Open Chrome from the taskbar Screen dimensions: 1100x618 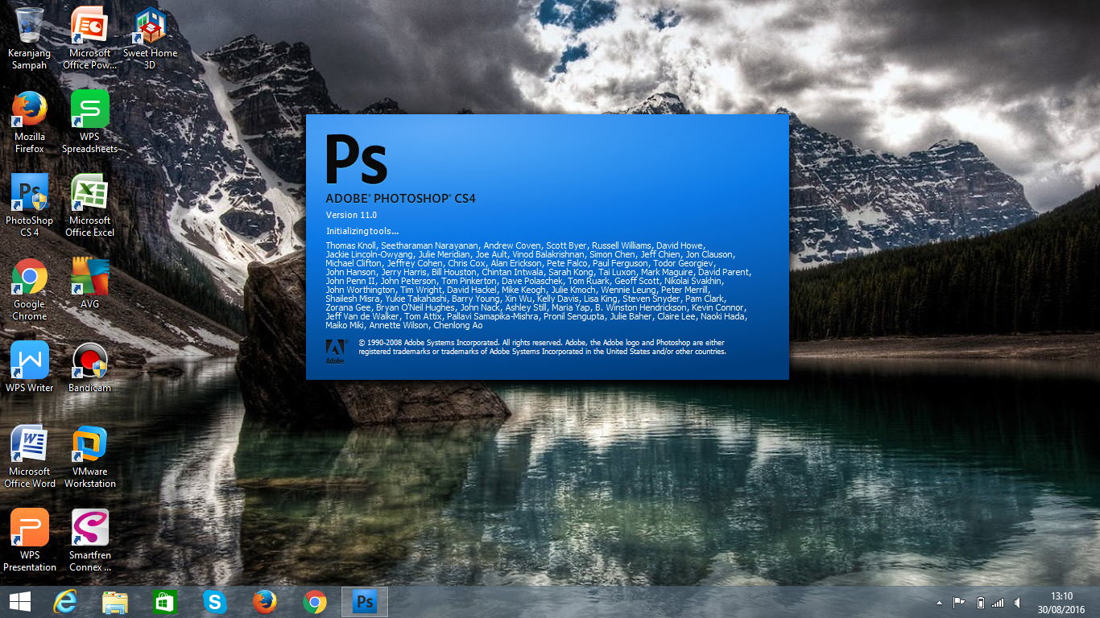[x=315, y=602]
